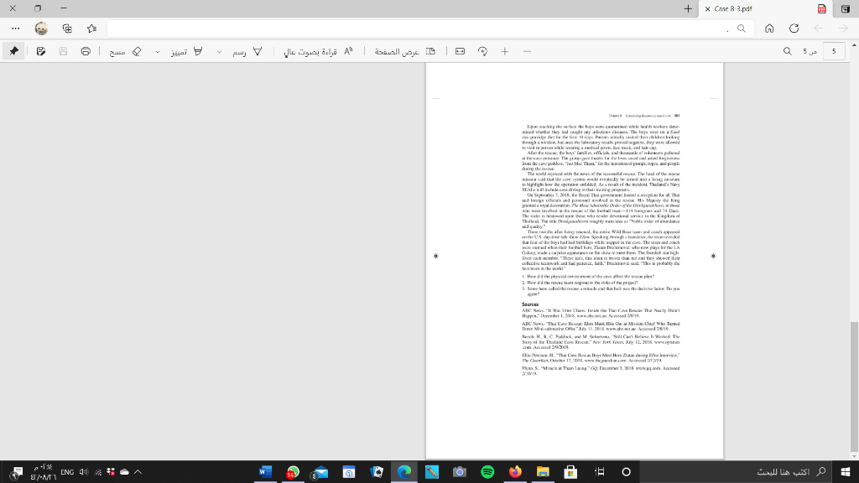The width and height of the screenshot is (859, 483).
Task: Zoom in on the PDF
Action: pos(505,51)
